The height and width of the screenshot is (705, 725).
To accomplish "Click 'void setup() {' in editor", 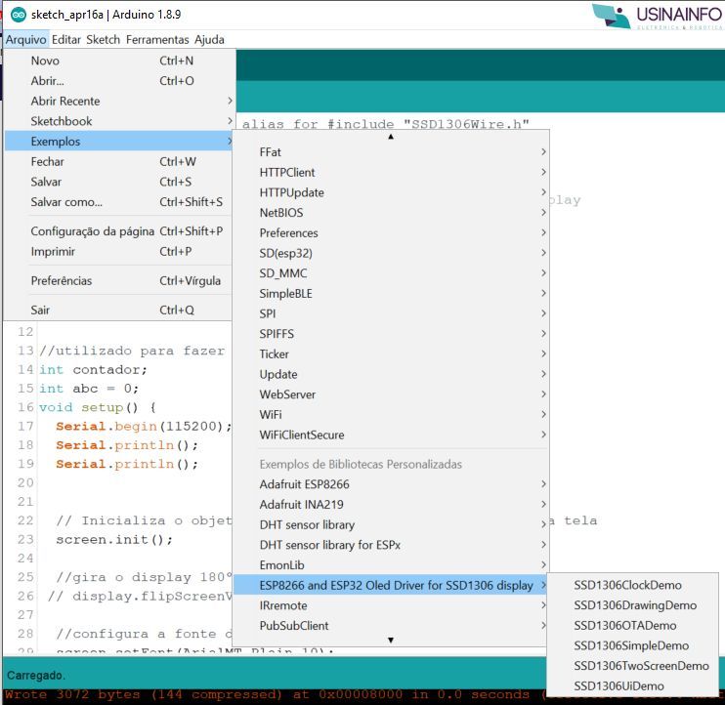I will pos(98,407).
